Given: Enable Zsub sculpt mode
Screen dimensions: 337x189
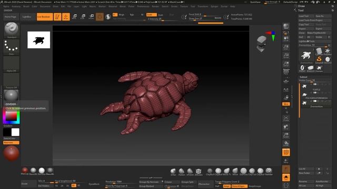Looking at the screenshot, I should click(x=160, y=15).
